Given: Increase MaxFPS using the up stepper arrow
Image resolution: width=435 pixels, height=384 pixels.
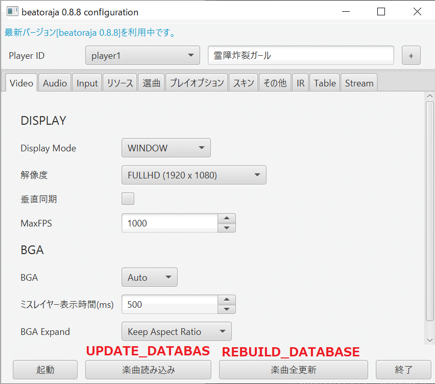Looking at the screenshot, I should coord(227,219).
